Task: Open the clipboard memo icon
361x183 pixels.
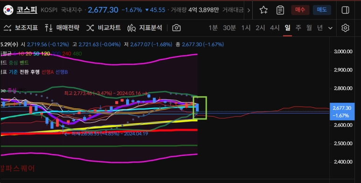Action: pyautogui.click(x=280, y=10)
